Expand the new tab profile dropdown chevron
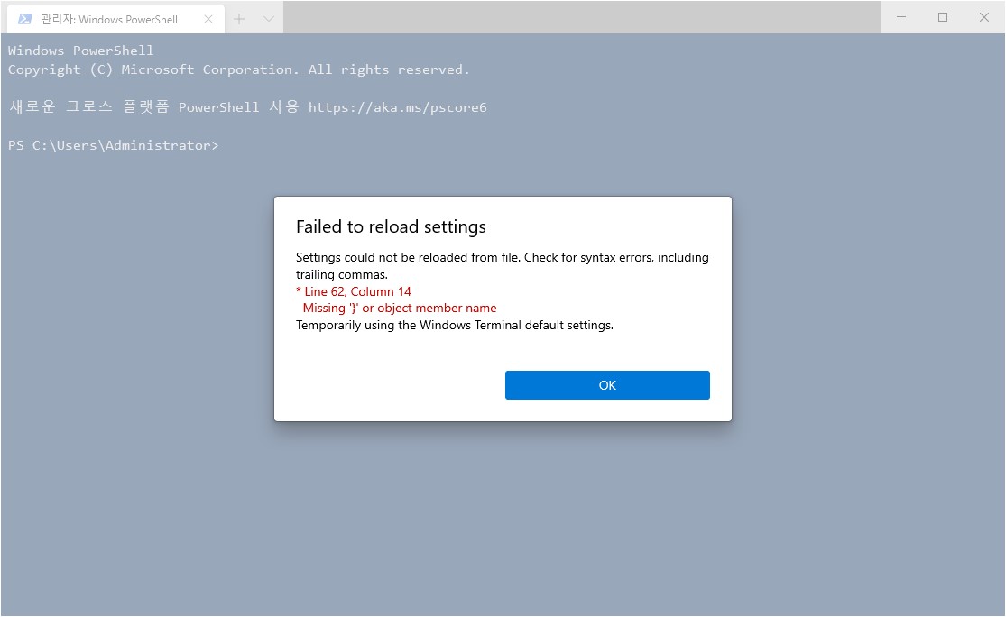Viewport: 1006px width, 617px height. (x=269, y=19)
